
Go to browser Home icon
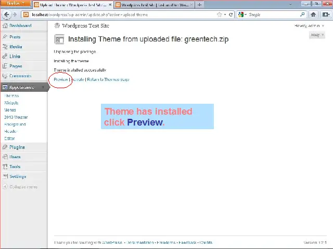(x=313, y=15)
